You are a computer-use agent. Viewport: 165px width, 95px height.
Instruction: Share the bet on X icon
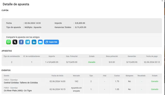point(15,42)
